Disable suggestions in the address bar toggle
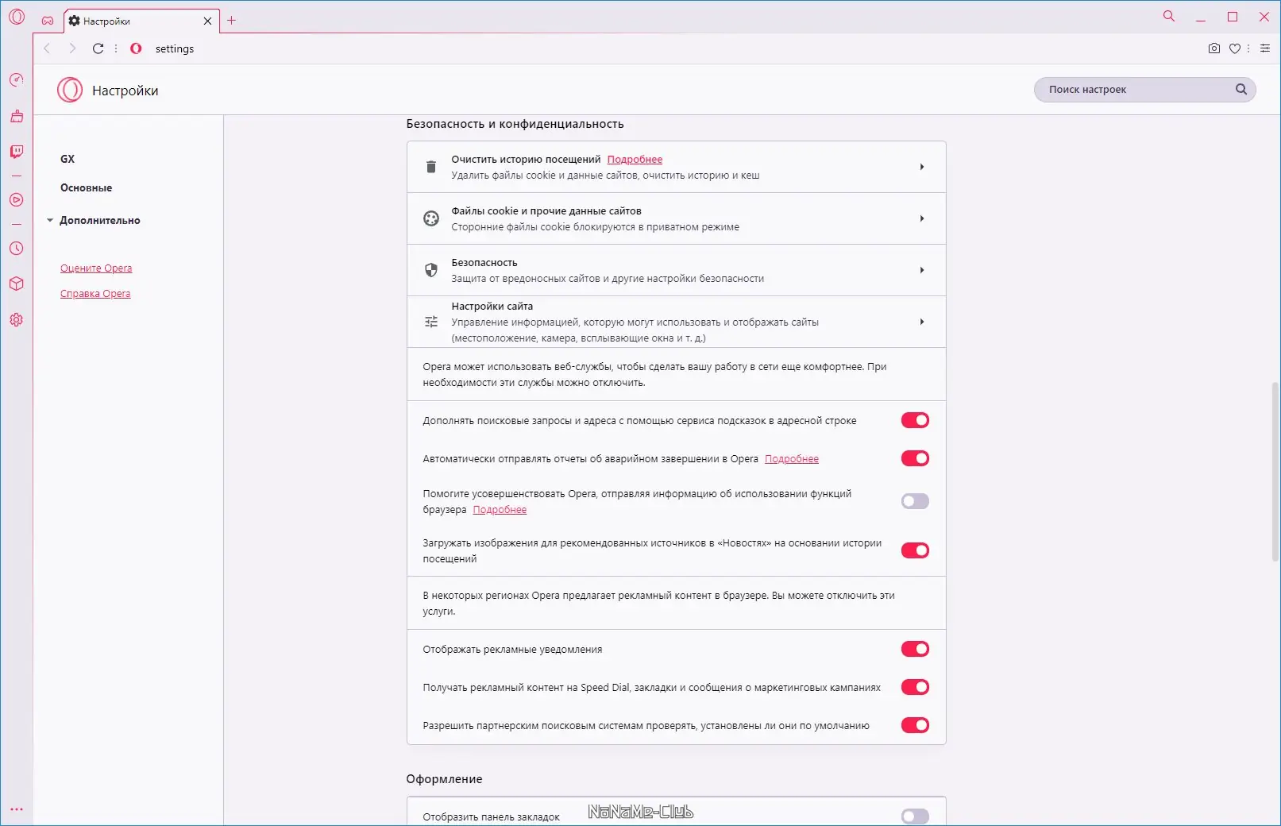The image size is (1281, 826). click(x=915, y=420)
